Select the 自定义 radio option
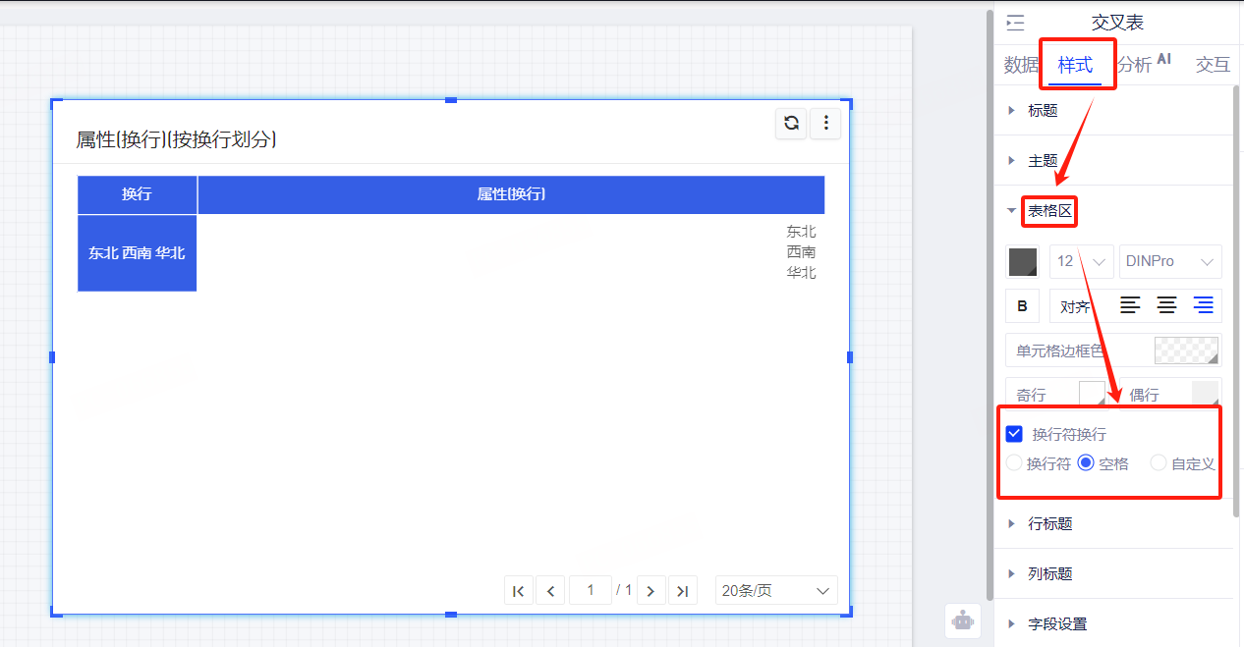 click(x=1159, y=463)
